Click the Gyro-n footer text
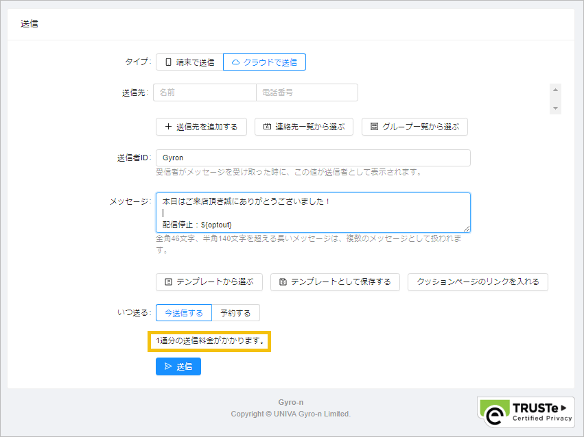The width and height of the screenshot is (584, 437). (x=290, y=403)
